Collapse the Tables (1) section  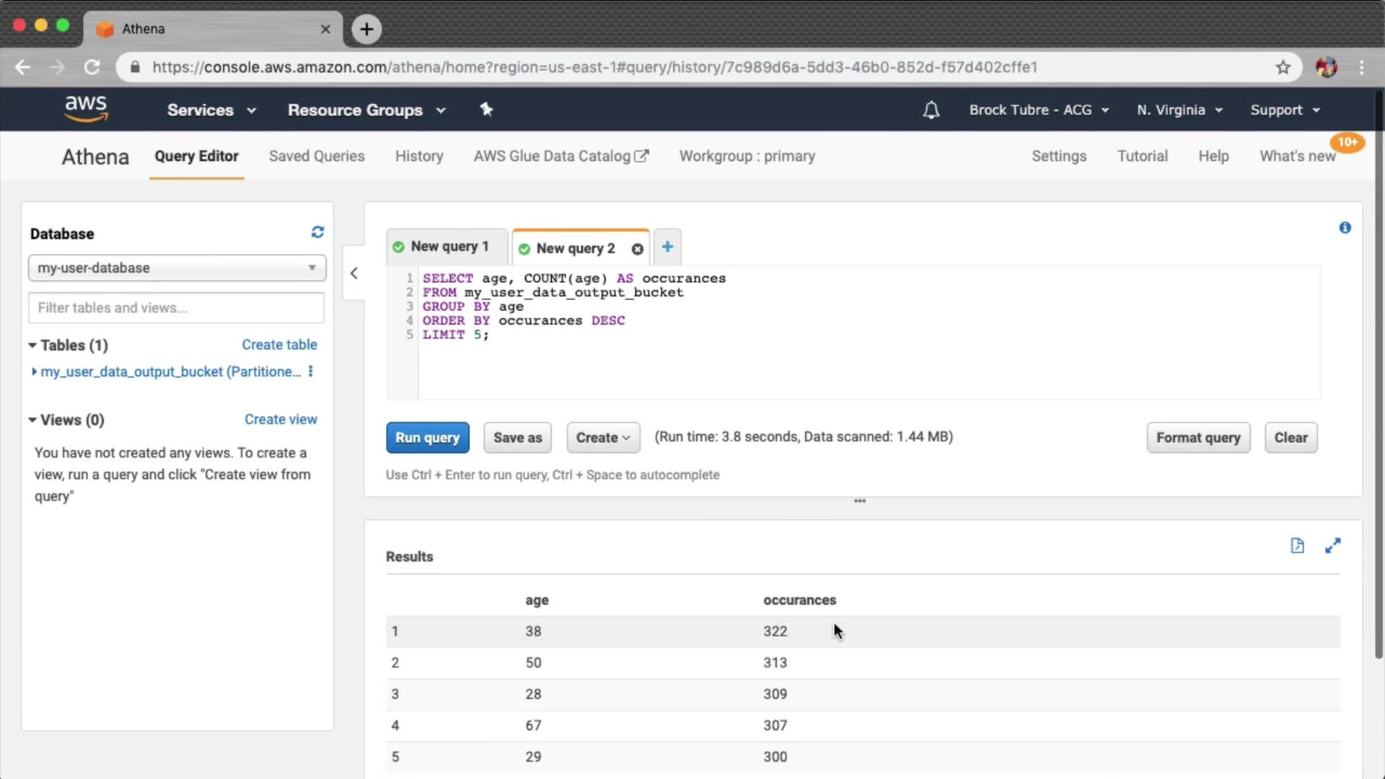click(32, 346)
